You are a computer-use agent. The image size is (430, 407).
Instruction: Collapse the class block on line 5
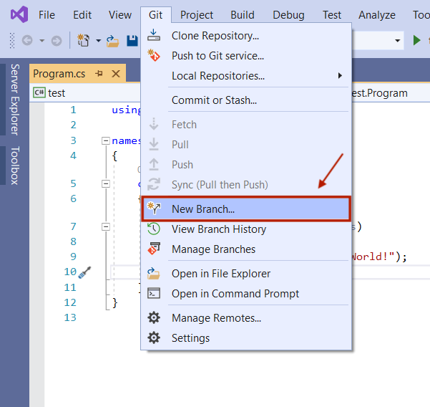tap(106, 183)
